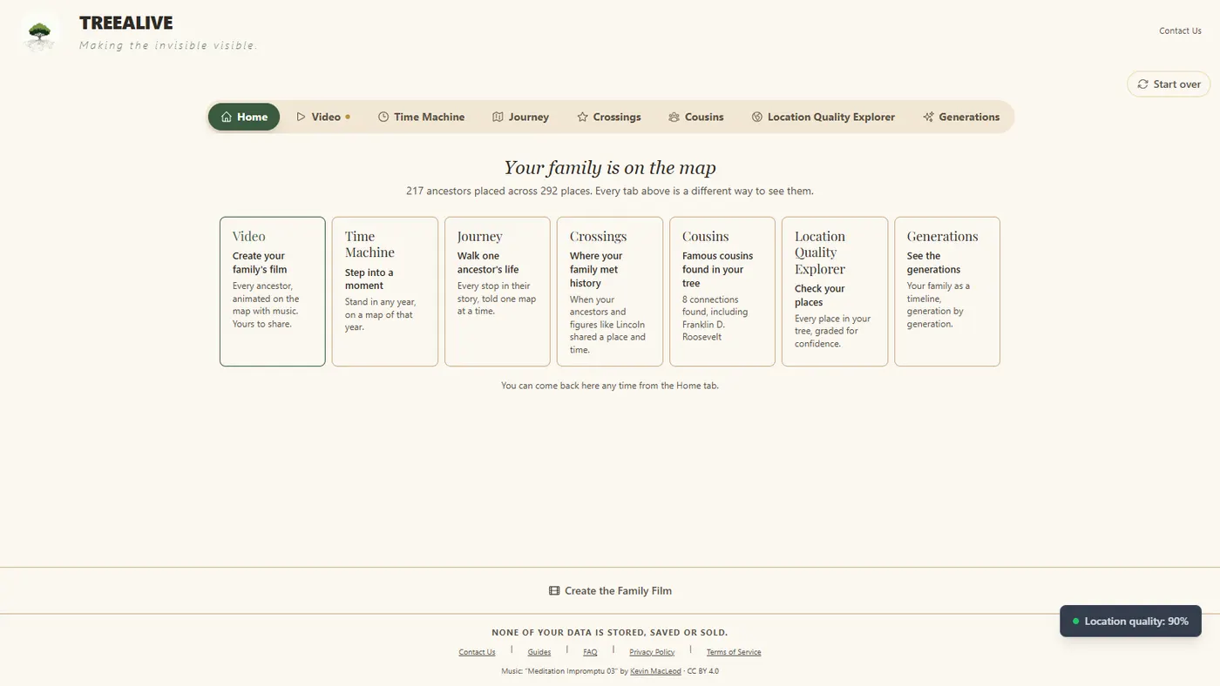The image size is (1220, 686).
Task: Click 'Create your family's film' subtitle
Action: click(x=260, y=263)
